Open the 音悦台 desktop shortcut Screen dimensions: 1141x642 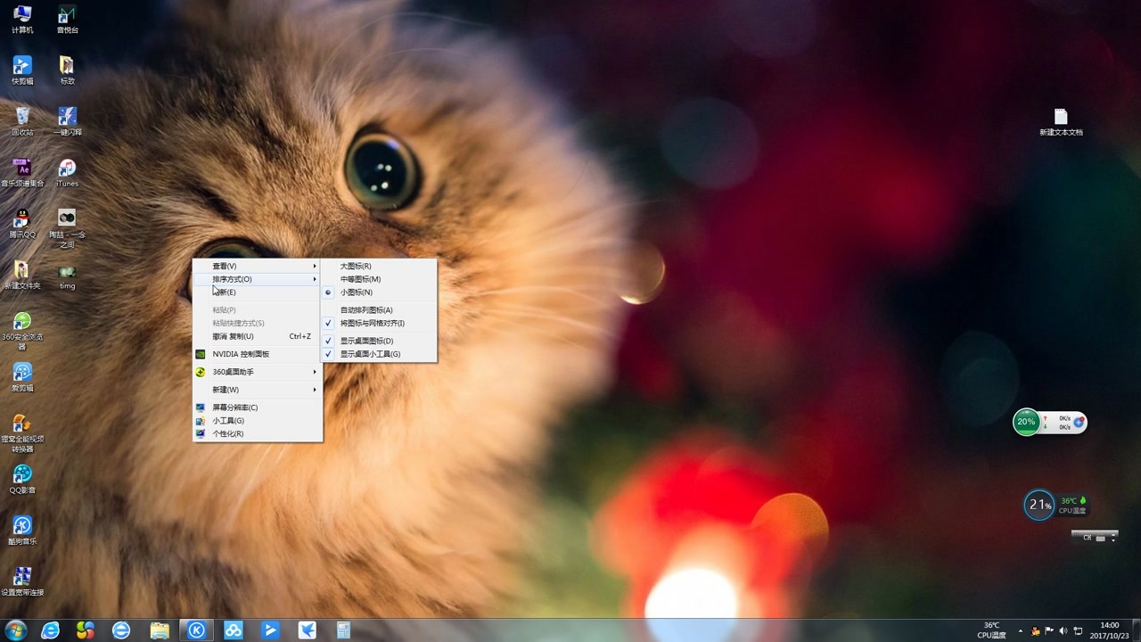coord(67,20)
